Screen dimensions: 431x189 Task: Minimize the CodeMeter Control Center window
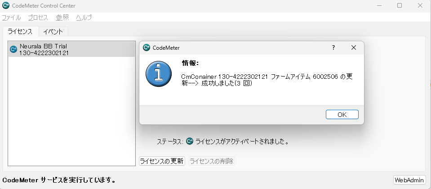coord(379,5)
